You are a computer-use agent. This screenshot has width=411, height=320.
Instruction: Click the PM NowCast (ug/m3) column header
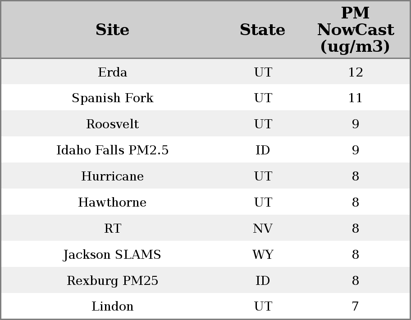355,30
